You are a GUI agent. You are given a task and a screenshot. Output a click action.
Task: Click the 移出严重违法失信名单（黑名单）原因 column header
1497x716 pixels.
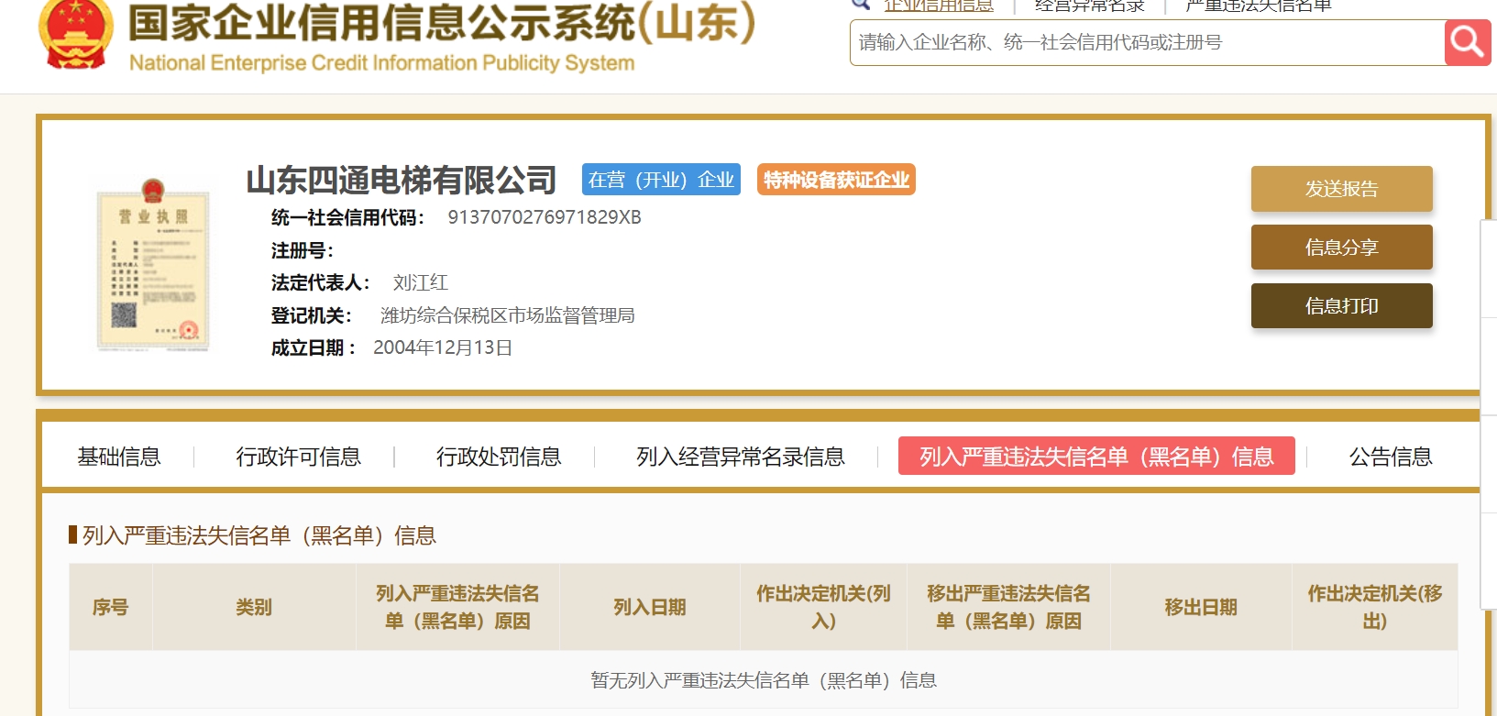(1008, 607)
